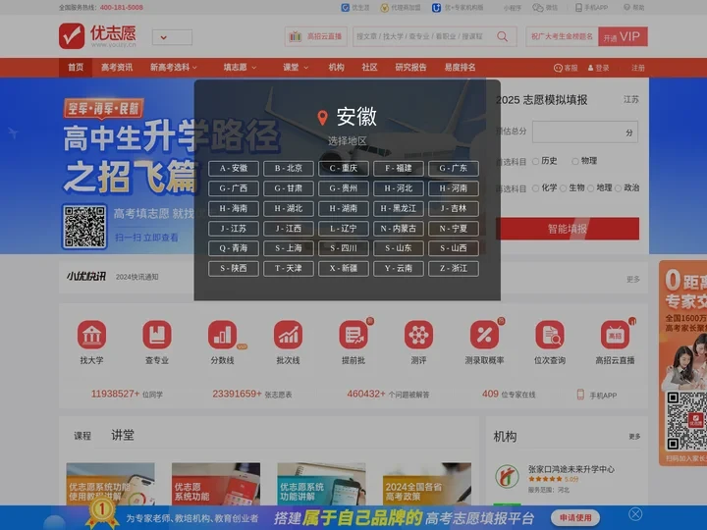Choose J - 江苏 region
The image size is (707, 530).
tap(234, 229)
